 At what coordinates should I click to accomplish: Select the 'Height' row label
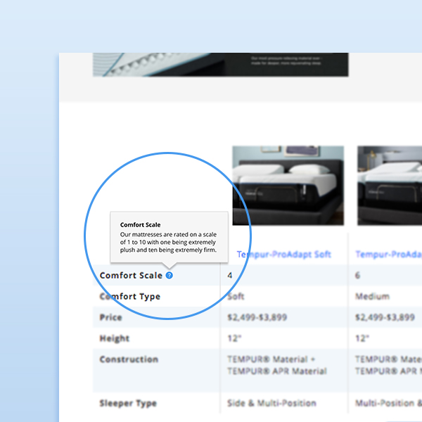[x=115, y=338]
